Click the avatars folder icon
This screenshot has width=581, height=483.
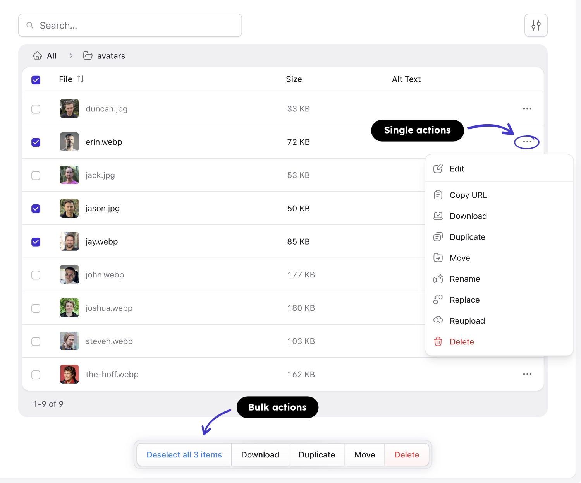88,56
